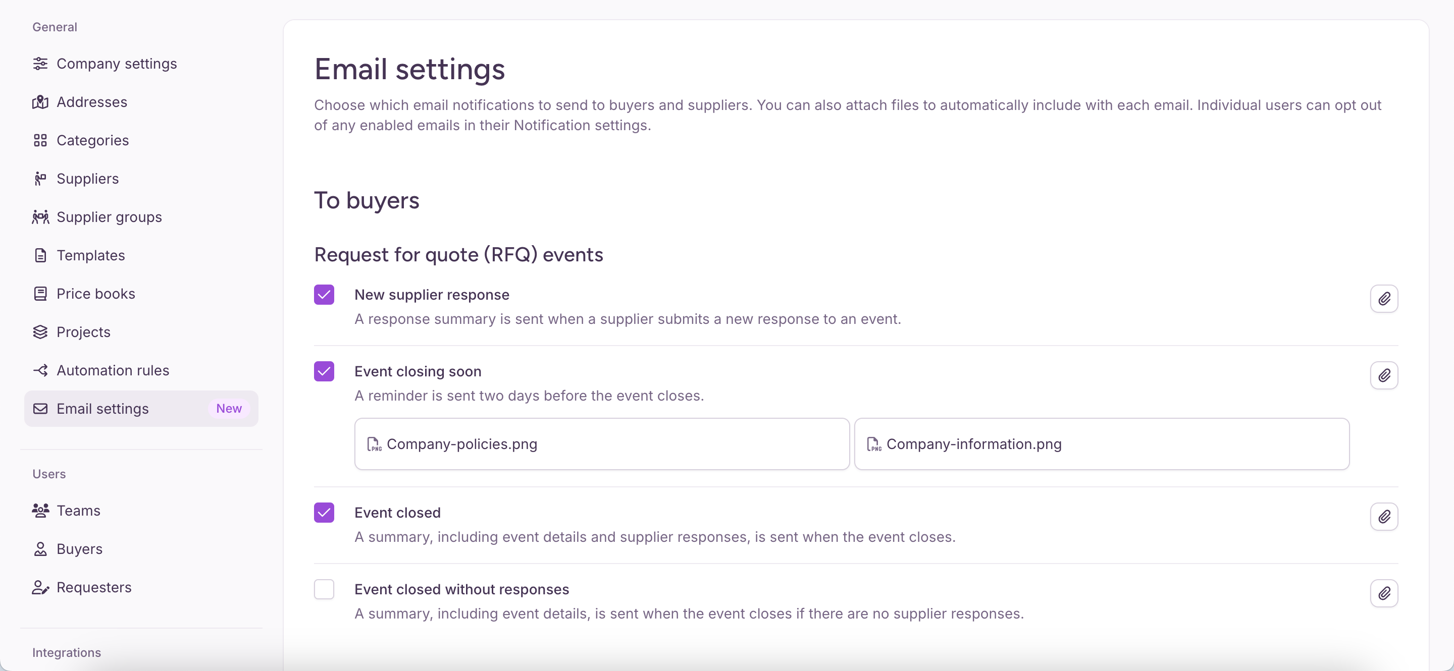Open Price books section

pos(141,294)
